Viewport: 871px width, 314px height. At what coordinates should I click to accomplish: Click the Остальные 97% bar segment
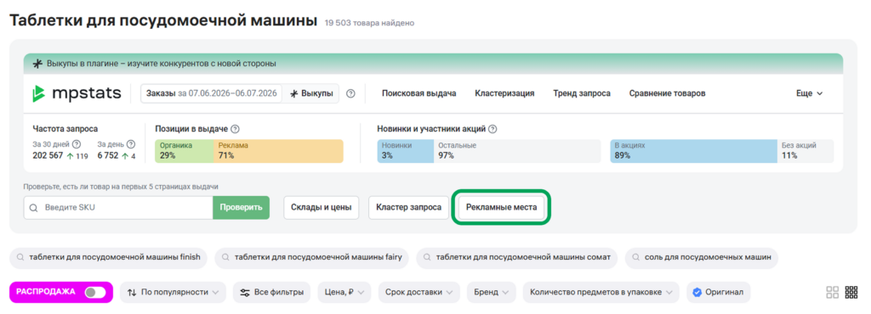(517, 150)
